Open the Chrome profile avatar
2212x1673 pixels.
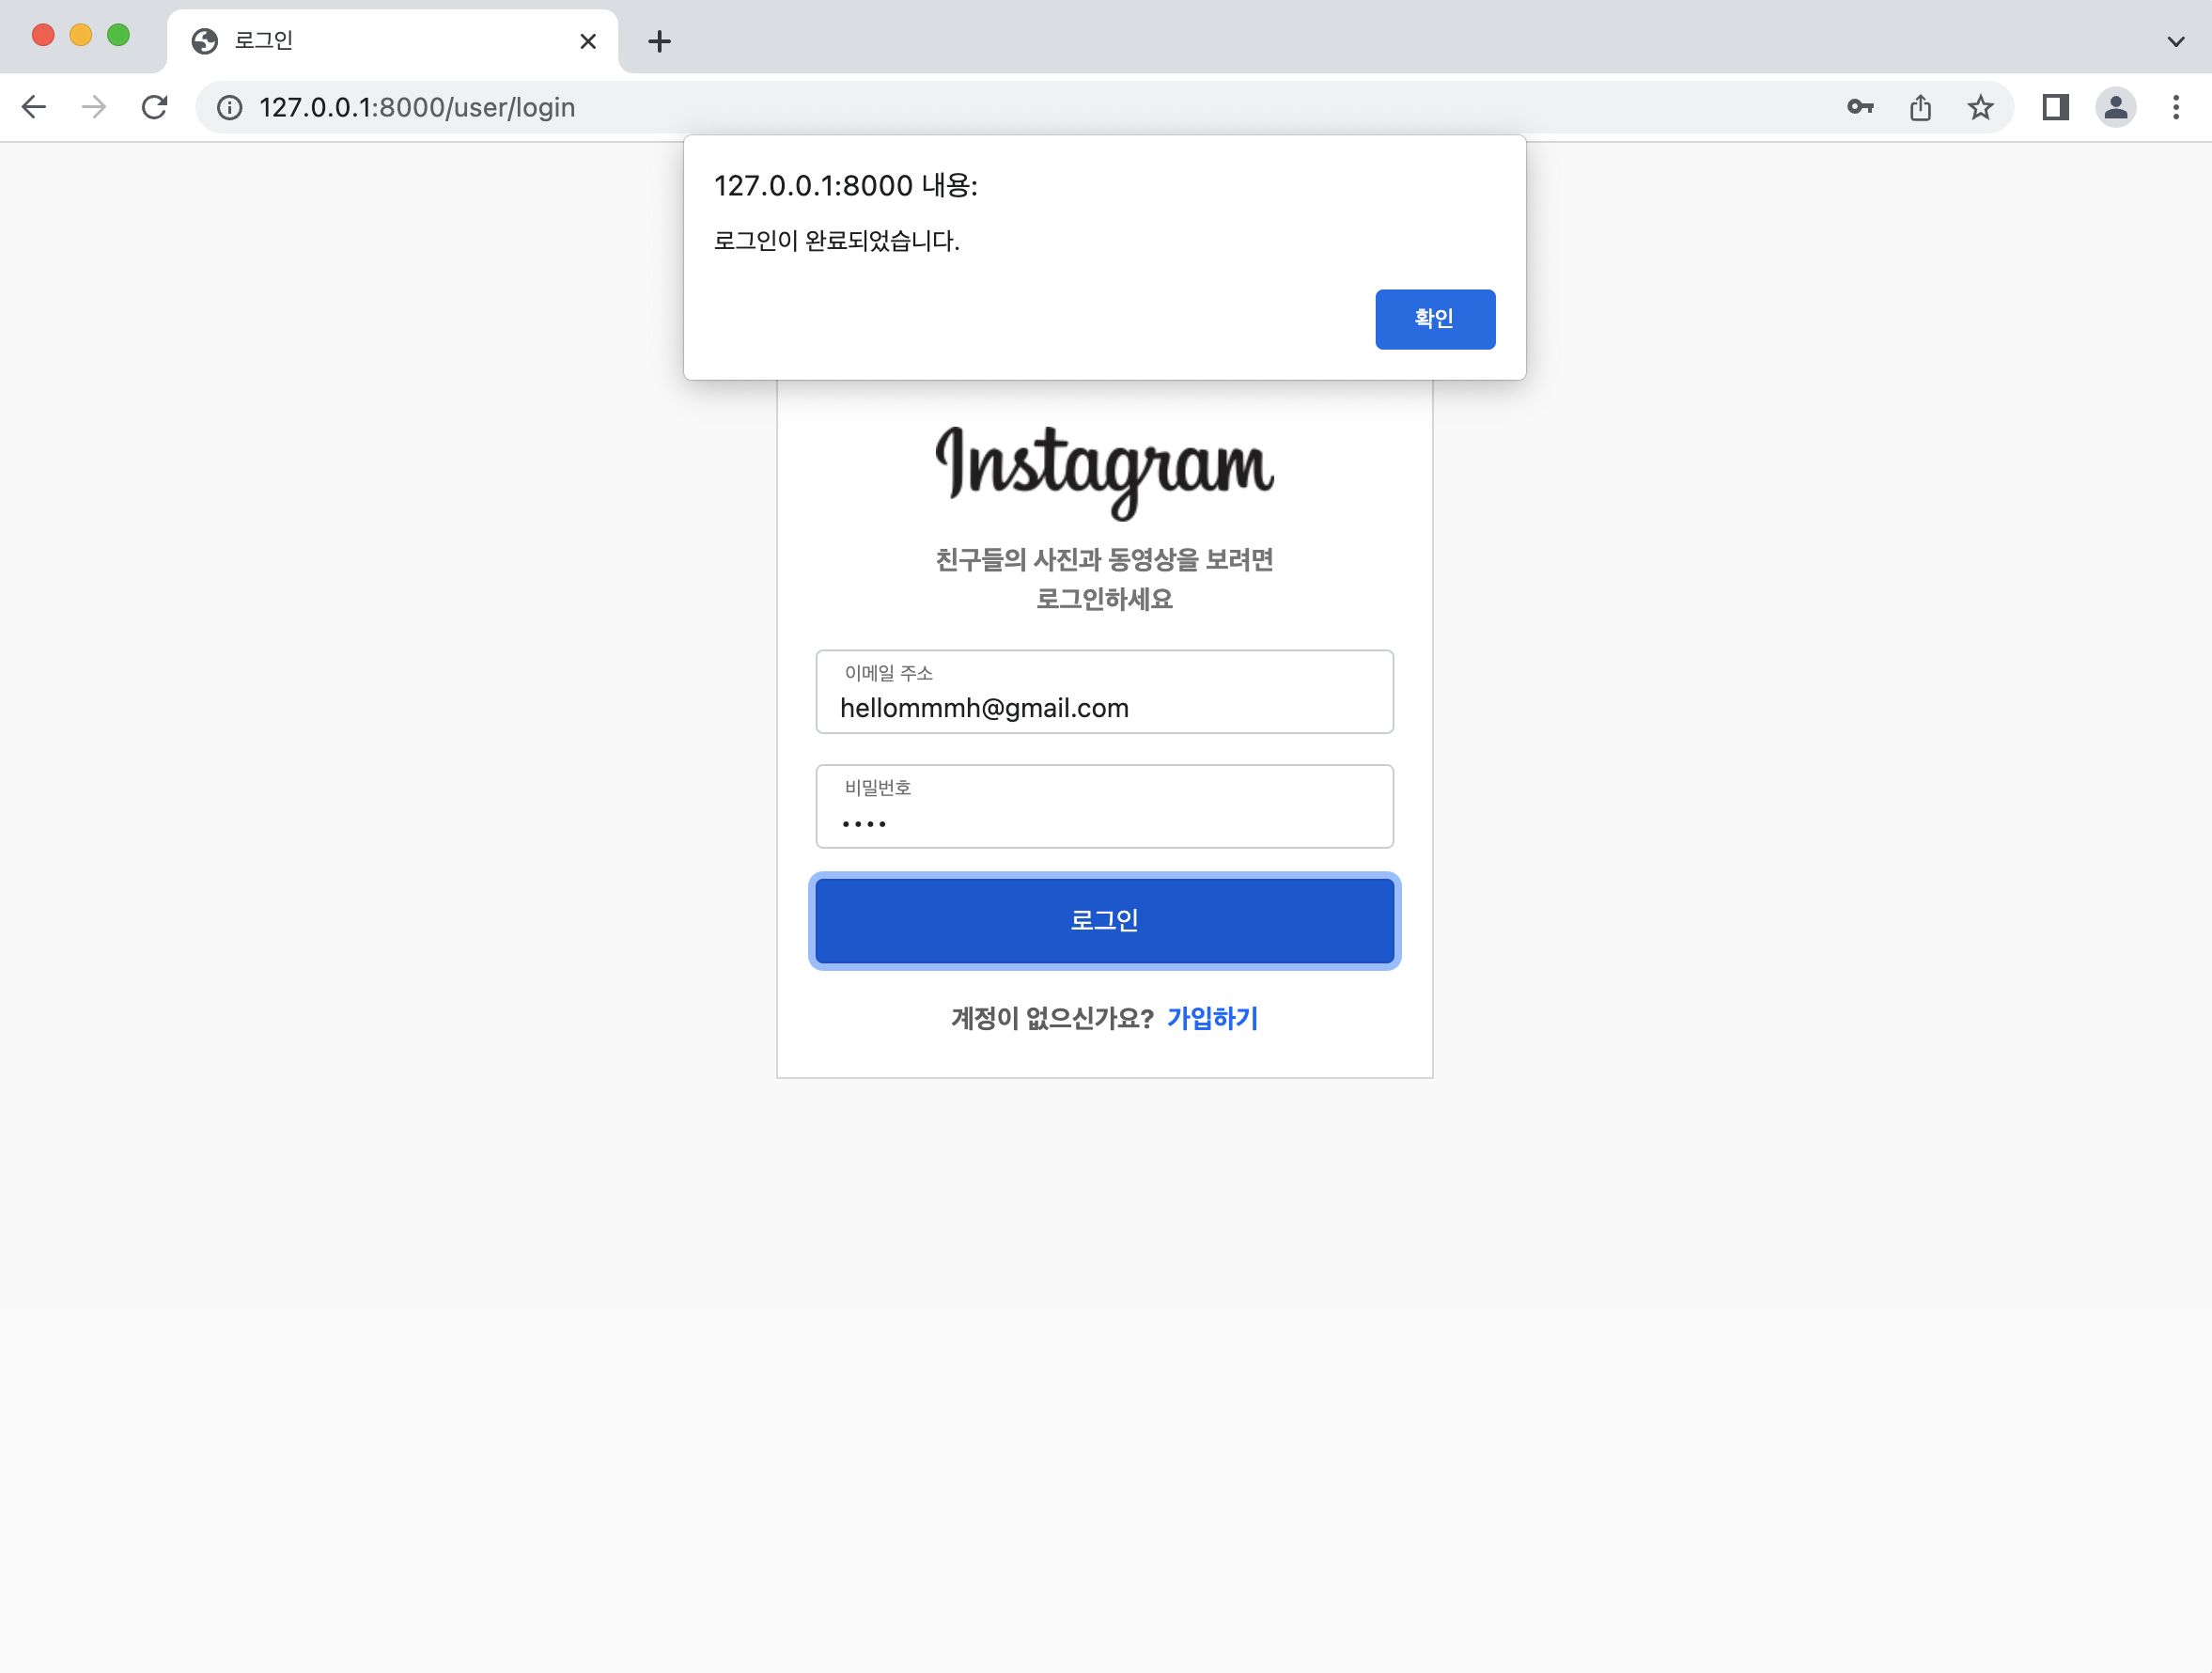(2115, 107)
